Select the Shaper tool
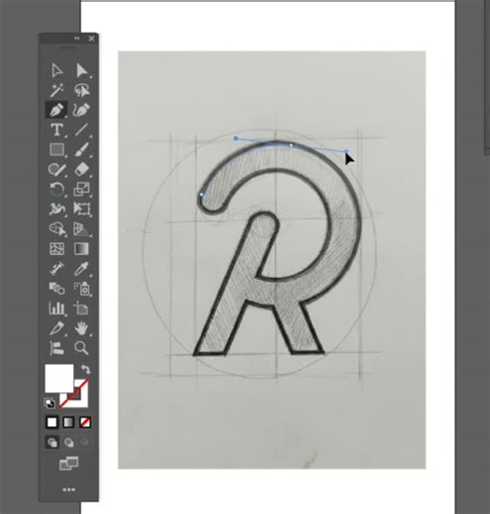The width and height of the screenshot is (490, 514). (56, 169)
